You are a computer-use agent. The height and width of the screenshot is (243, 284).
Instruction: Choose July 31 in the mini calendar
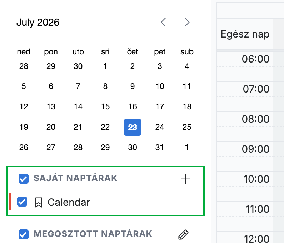(x=160, y=147)
